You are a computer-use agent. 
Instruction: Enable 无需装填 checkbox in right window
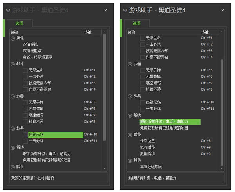[x=143, y=76]
